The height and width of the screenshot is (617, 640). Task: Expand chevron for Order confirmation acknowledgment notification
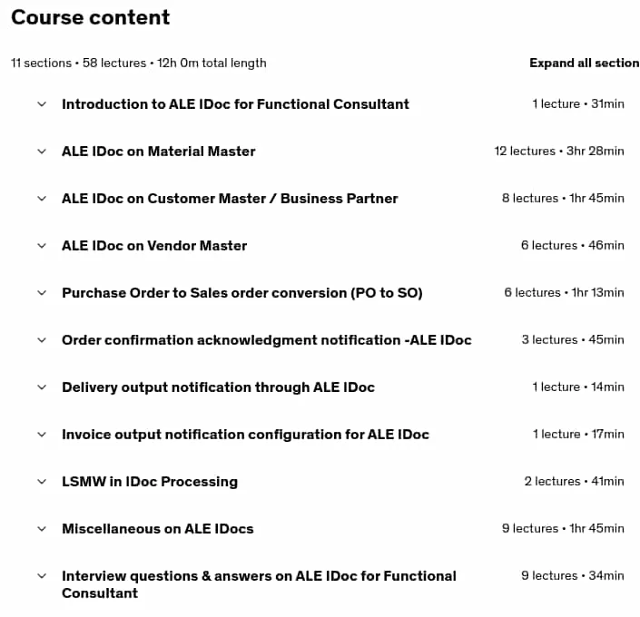tap(42, 340)
